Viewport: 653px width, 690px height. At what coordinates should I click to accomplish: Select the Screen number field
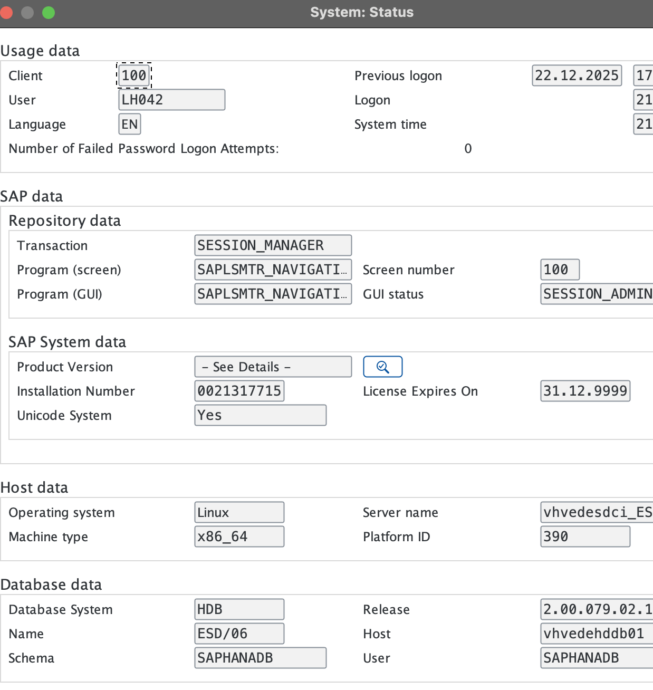560,270
